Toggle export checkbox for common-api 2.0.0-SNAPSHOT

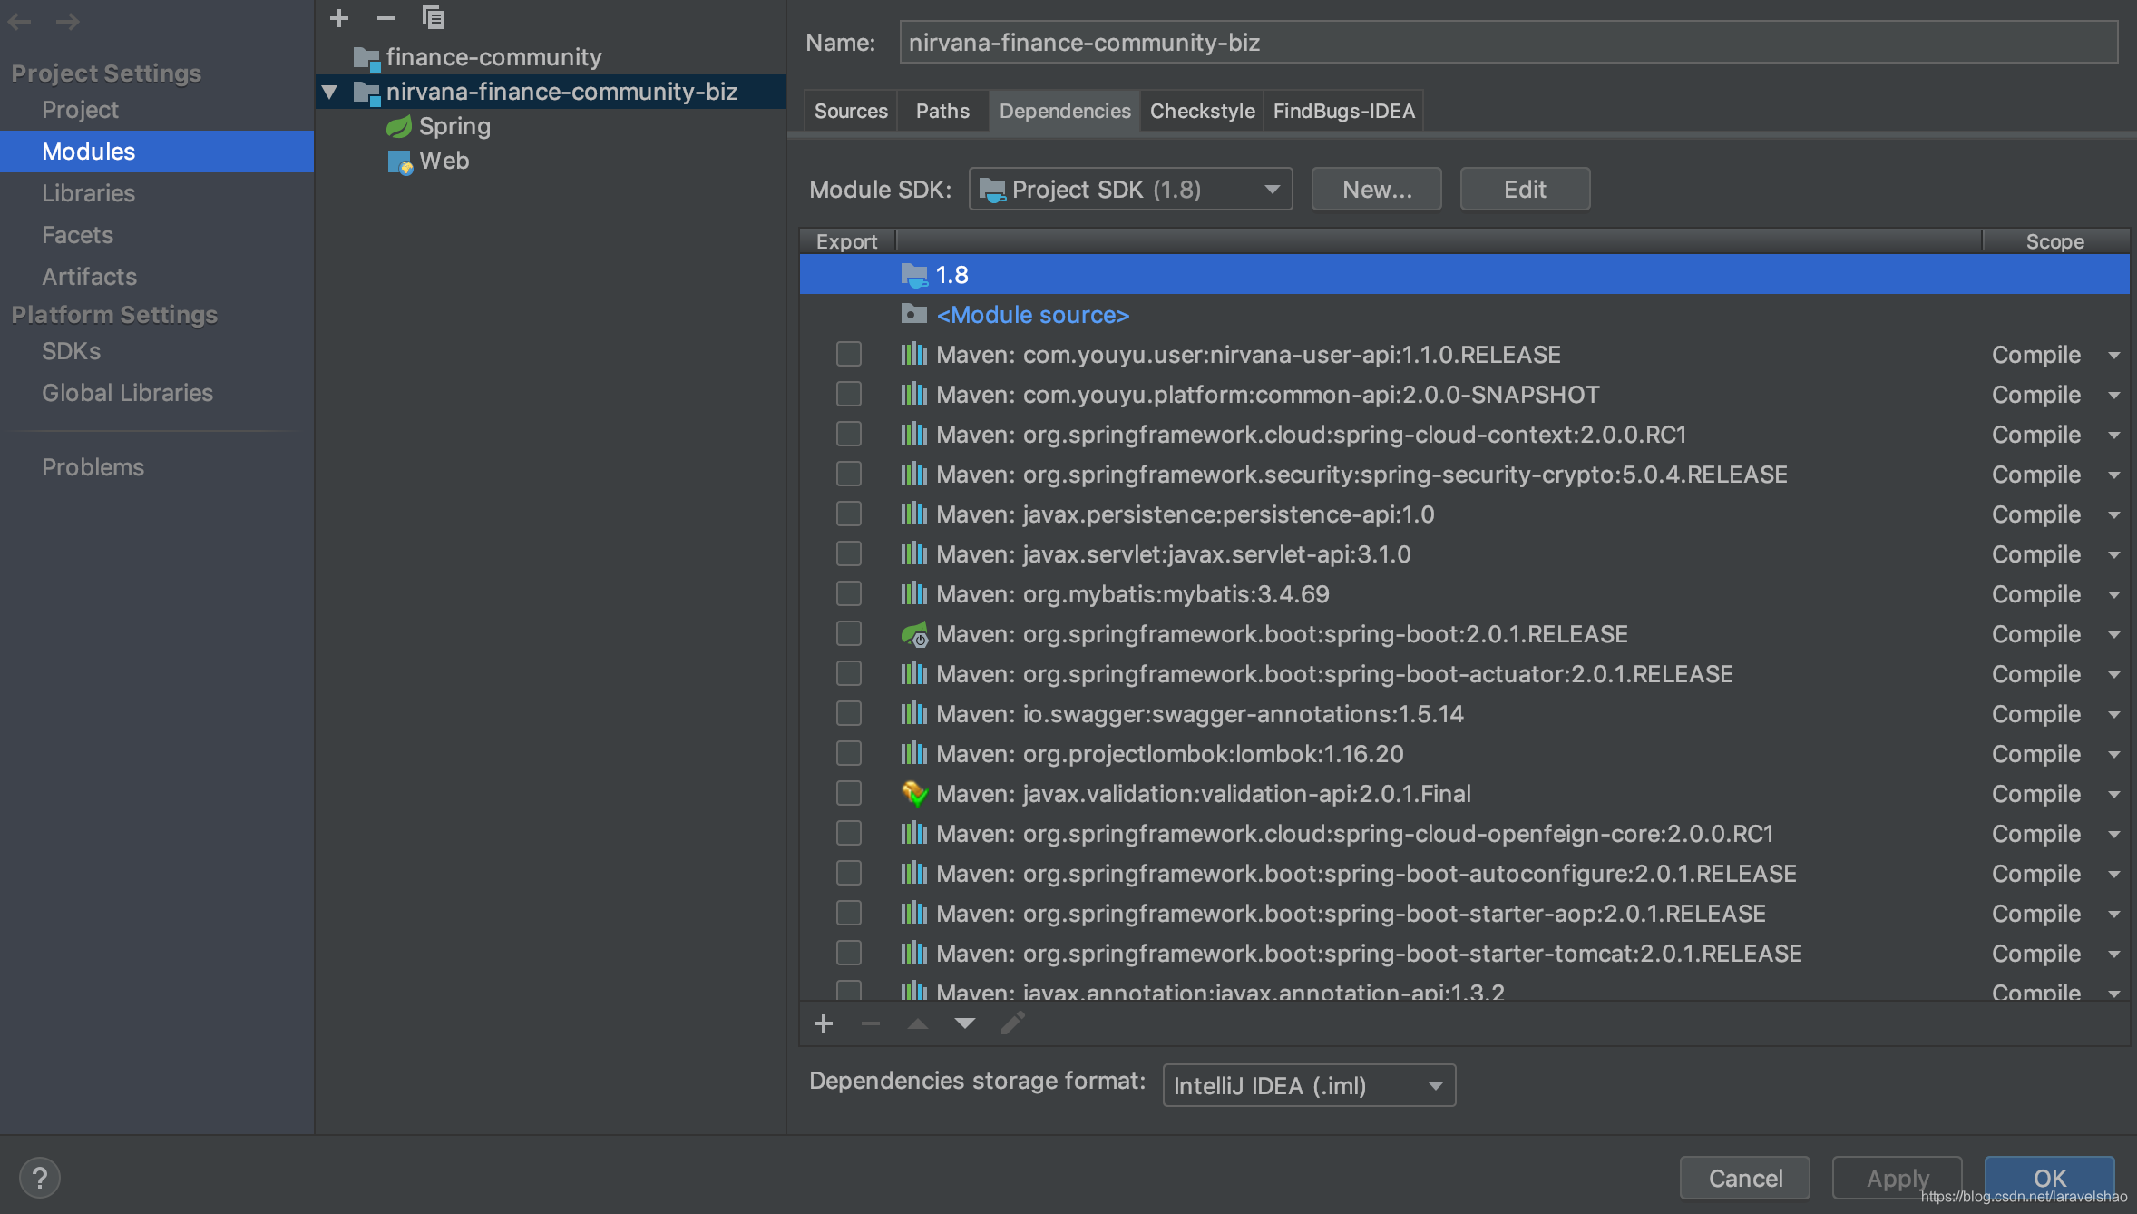click(849, 394)
